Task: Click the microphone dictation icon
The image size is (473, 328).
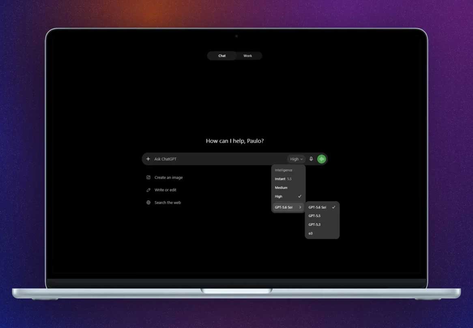Action: [311, 159]
